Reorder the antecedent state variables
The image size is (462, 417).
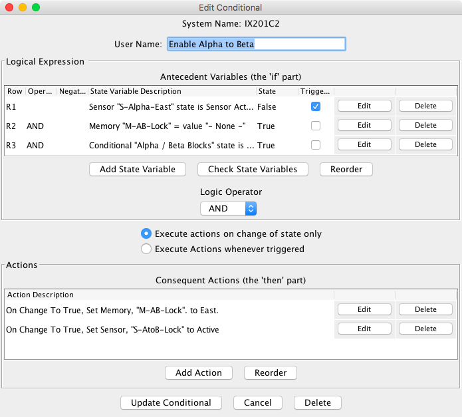click(x=346, y=169)
